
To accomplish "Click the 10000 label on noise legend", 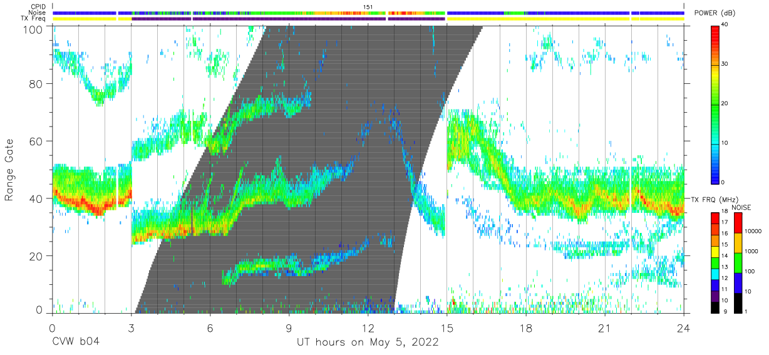I will coord(753,232).
